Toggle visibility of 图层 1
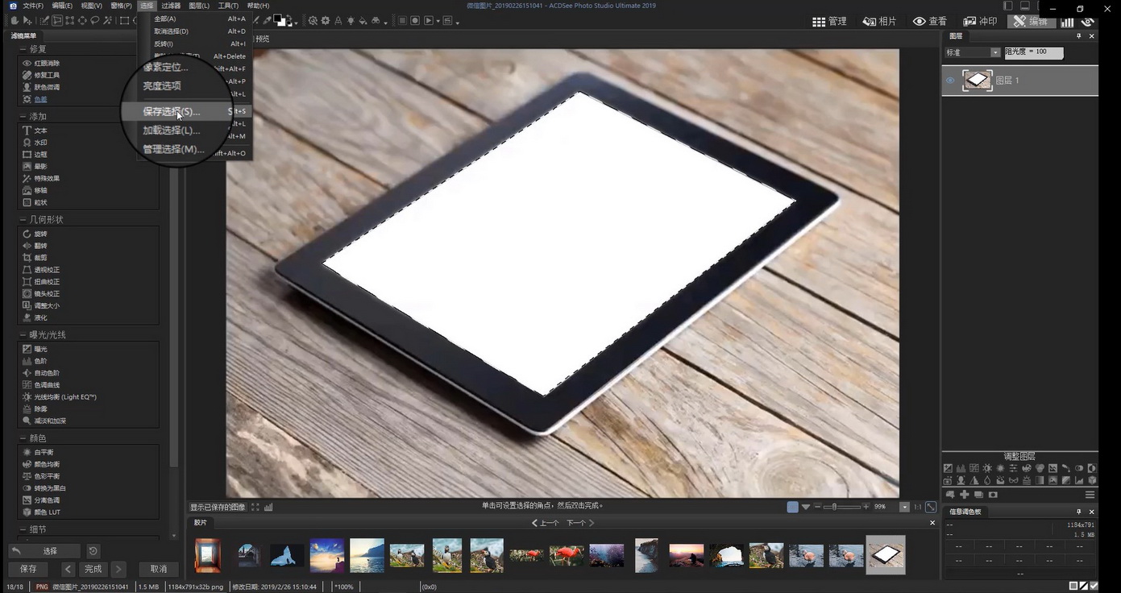This screenshot has height=593, width=1121. [x=950, y=81]
